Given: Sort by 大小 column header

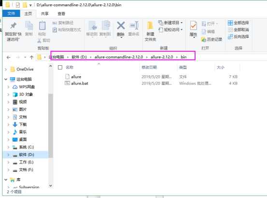Looking at the screenshot, I should [220, 68].
